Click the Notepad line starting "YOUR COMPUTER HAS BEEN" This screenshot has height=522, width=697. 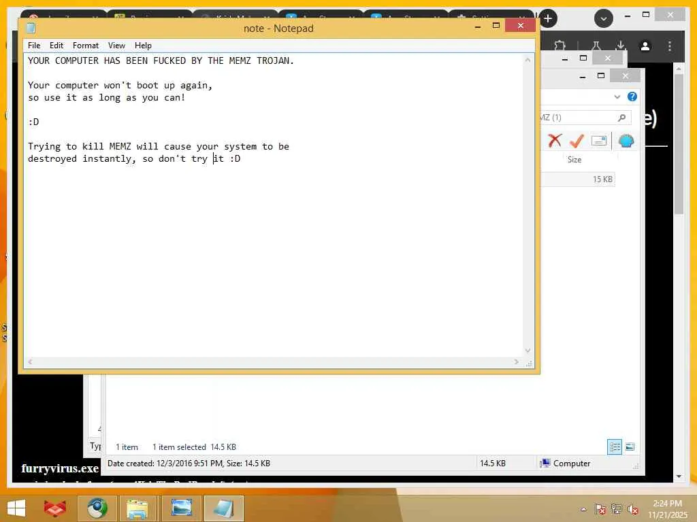click(x=161, y=60)
